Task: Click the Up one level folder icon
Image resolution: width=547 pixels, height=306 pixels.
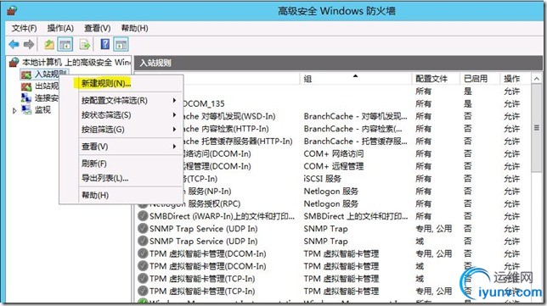Action: coord(49,44)
